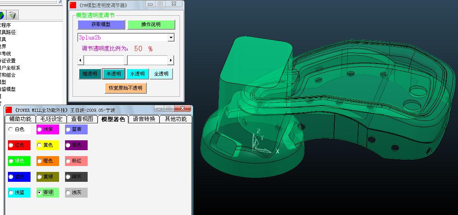The image size is (458, 215).
Task: Select the 刀具路径 item in explorer tree
Action: (8, 32)
